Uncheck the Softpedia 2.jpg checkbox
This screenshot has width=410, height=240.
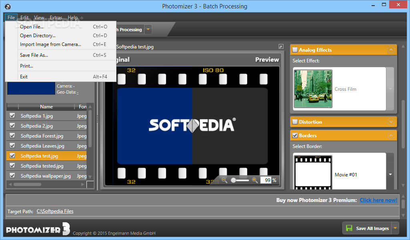point(12,126)
